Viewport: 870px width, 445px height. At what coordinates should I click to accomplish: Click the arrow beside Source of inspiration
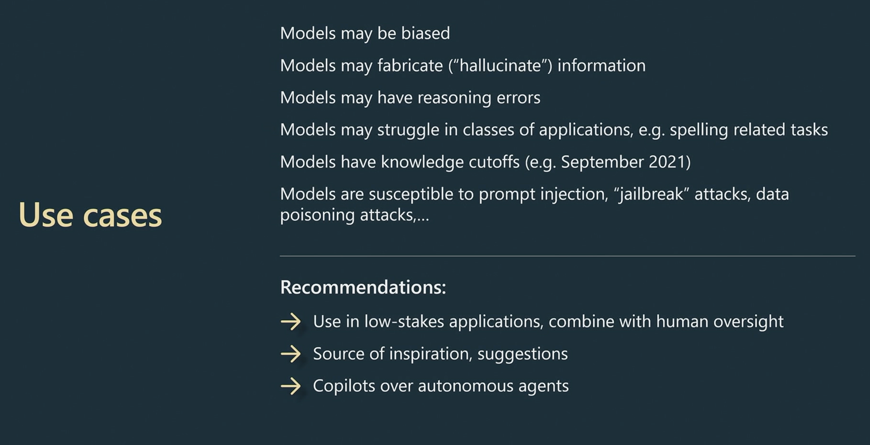[290, 354]
